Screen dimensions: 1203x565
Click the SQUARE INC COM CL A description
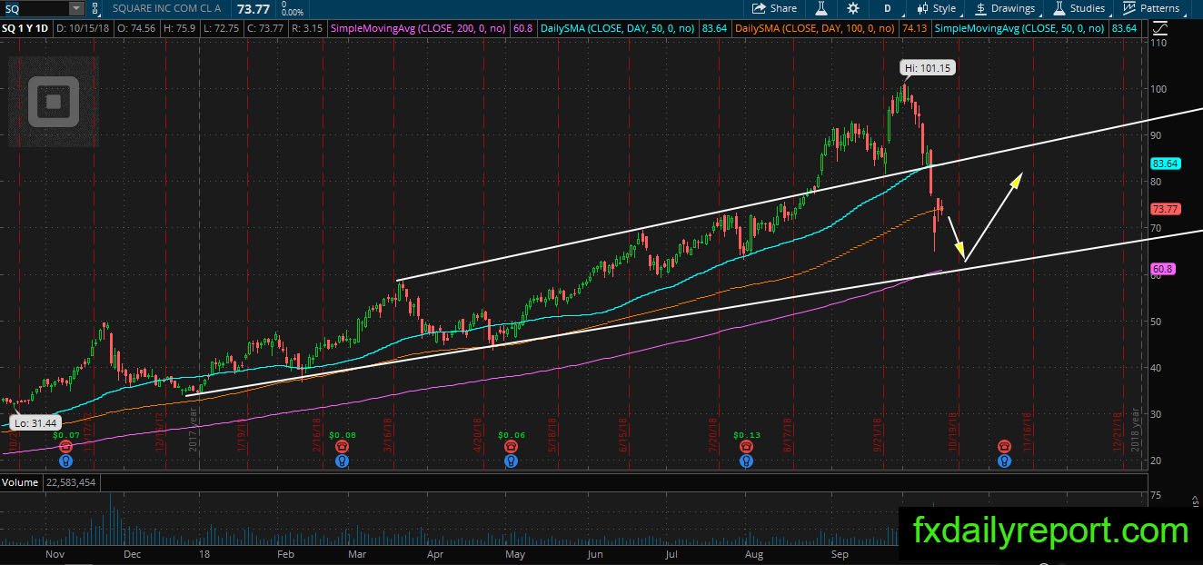coord(165,8)
